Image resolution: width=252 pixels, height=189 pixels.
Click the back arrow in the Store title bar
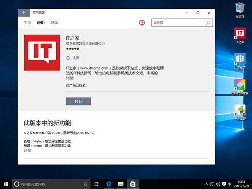24,13
